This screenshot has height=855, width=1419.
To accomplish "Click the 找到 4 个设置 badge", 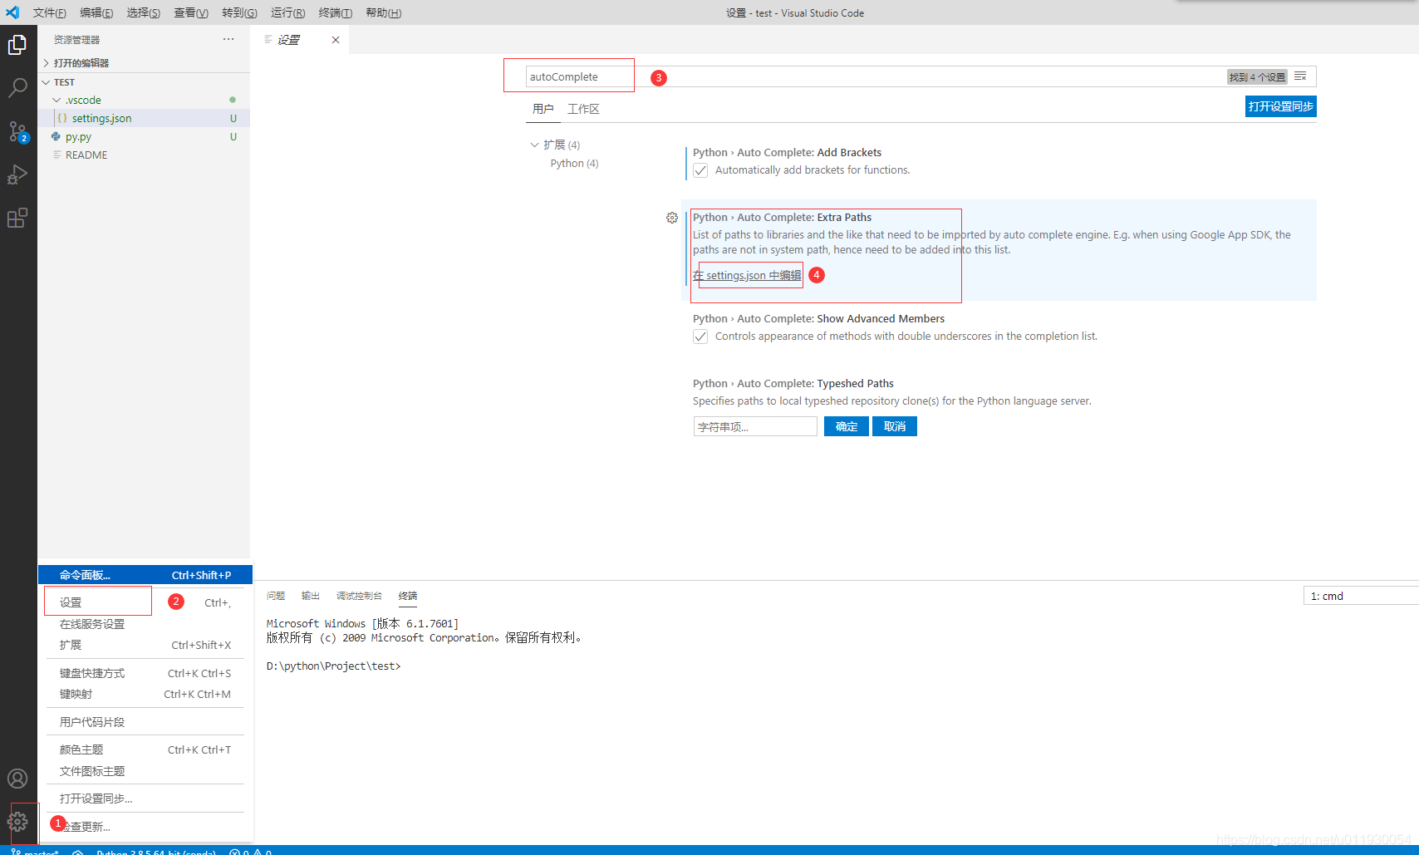I will [1257, 77].
